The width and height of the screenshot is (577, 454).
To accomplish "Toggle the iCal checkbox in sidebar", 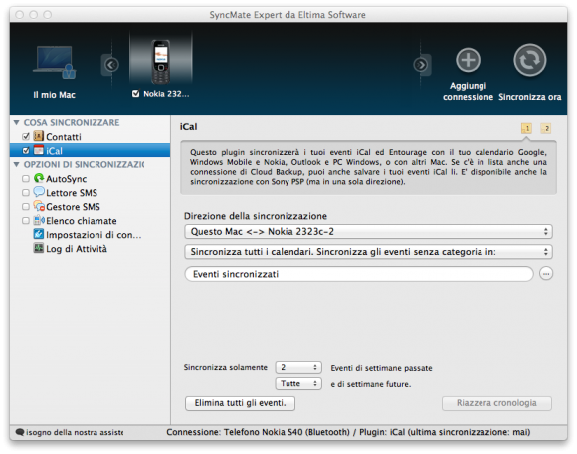I will pyautogui.click(x=26, y=151).
